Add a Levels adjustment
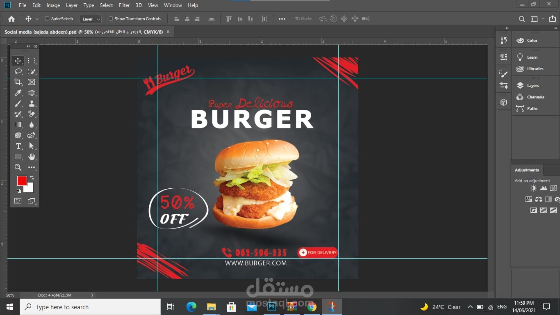This screenshot has width=560, height=315. [544, 188]
